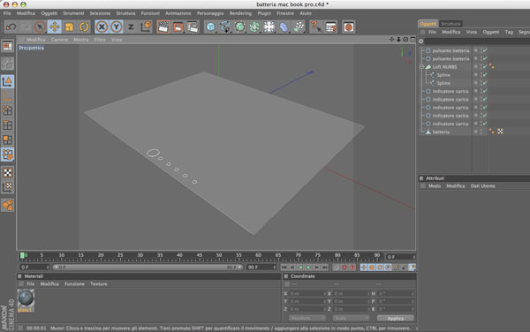
Task: Open the spline tools icon
Action: tap(224, 26)
